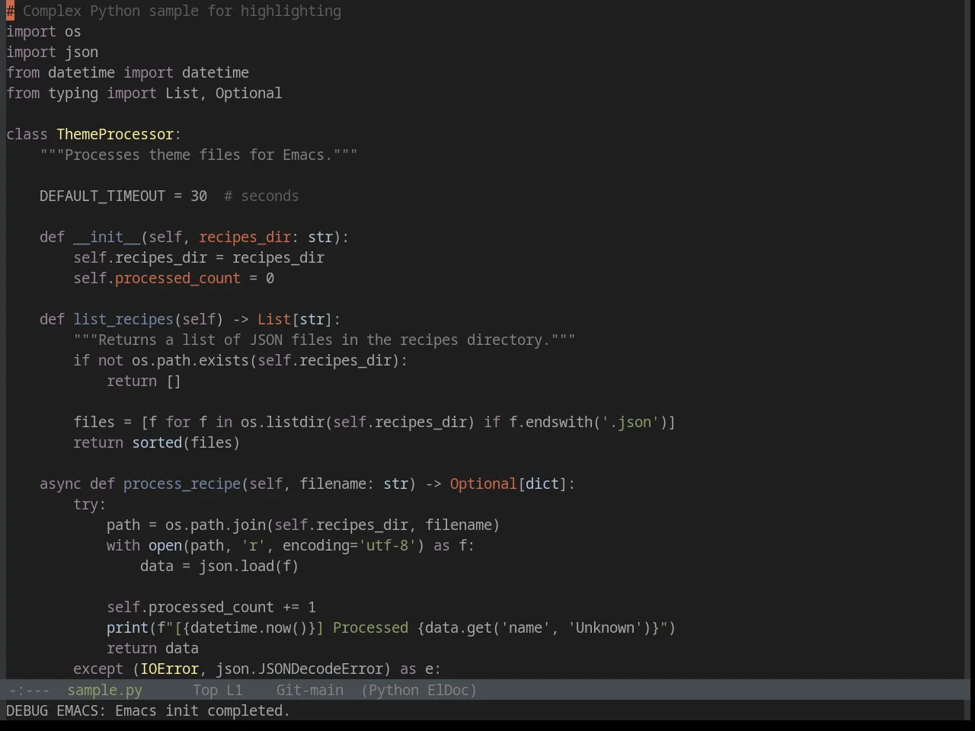Image resolution: width=975 pixels, height=731 pixels.
Task: Click the 'Unknown' string literal
Action: coord(605,627)
